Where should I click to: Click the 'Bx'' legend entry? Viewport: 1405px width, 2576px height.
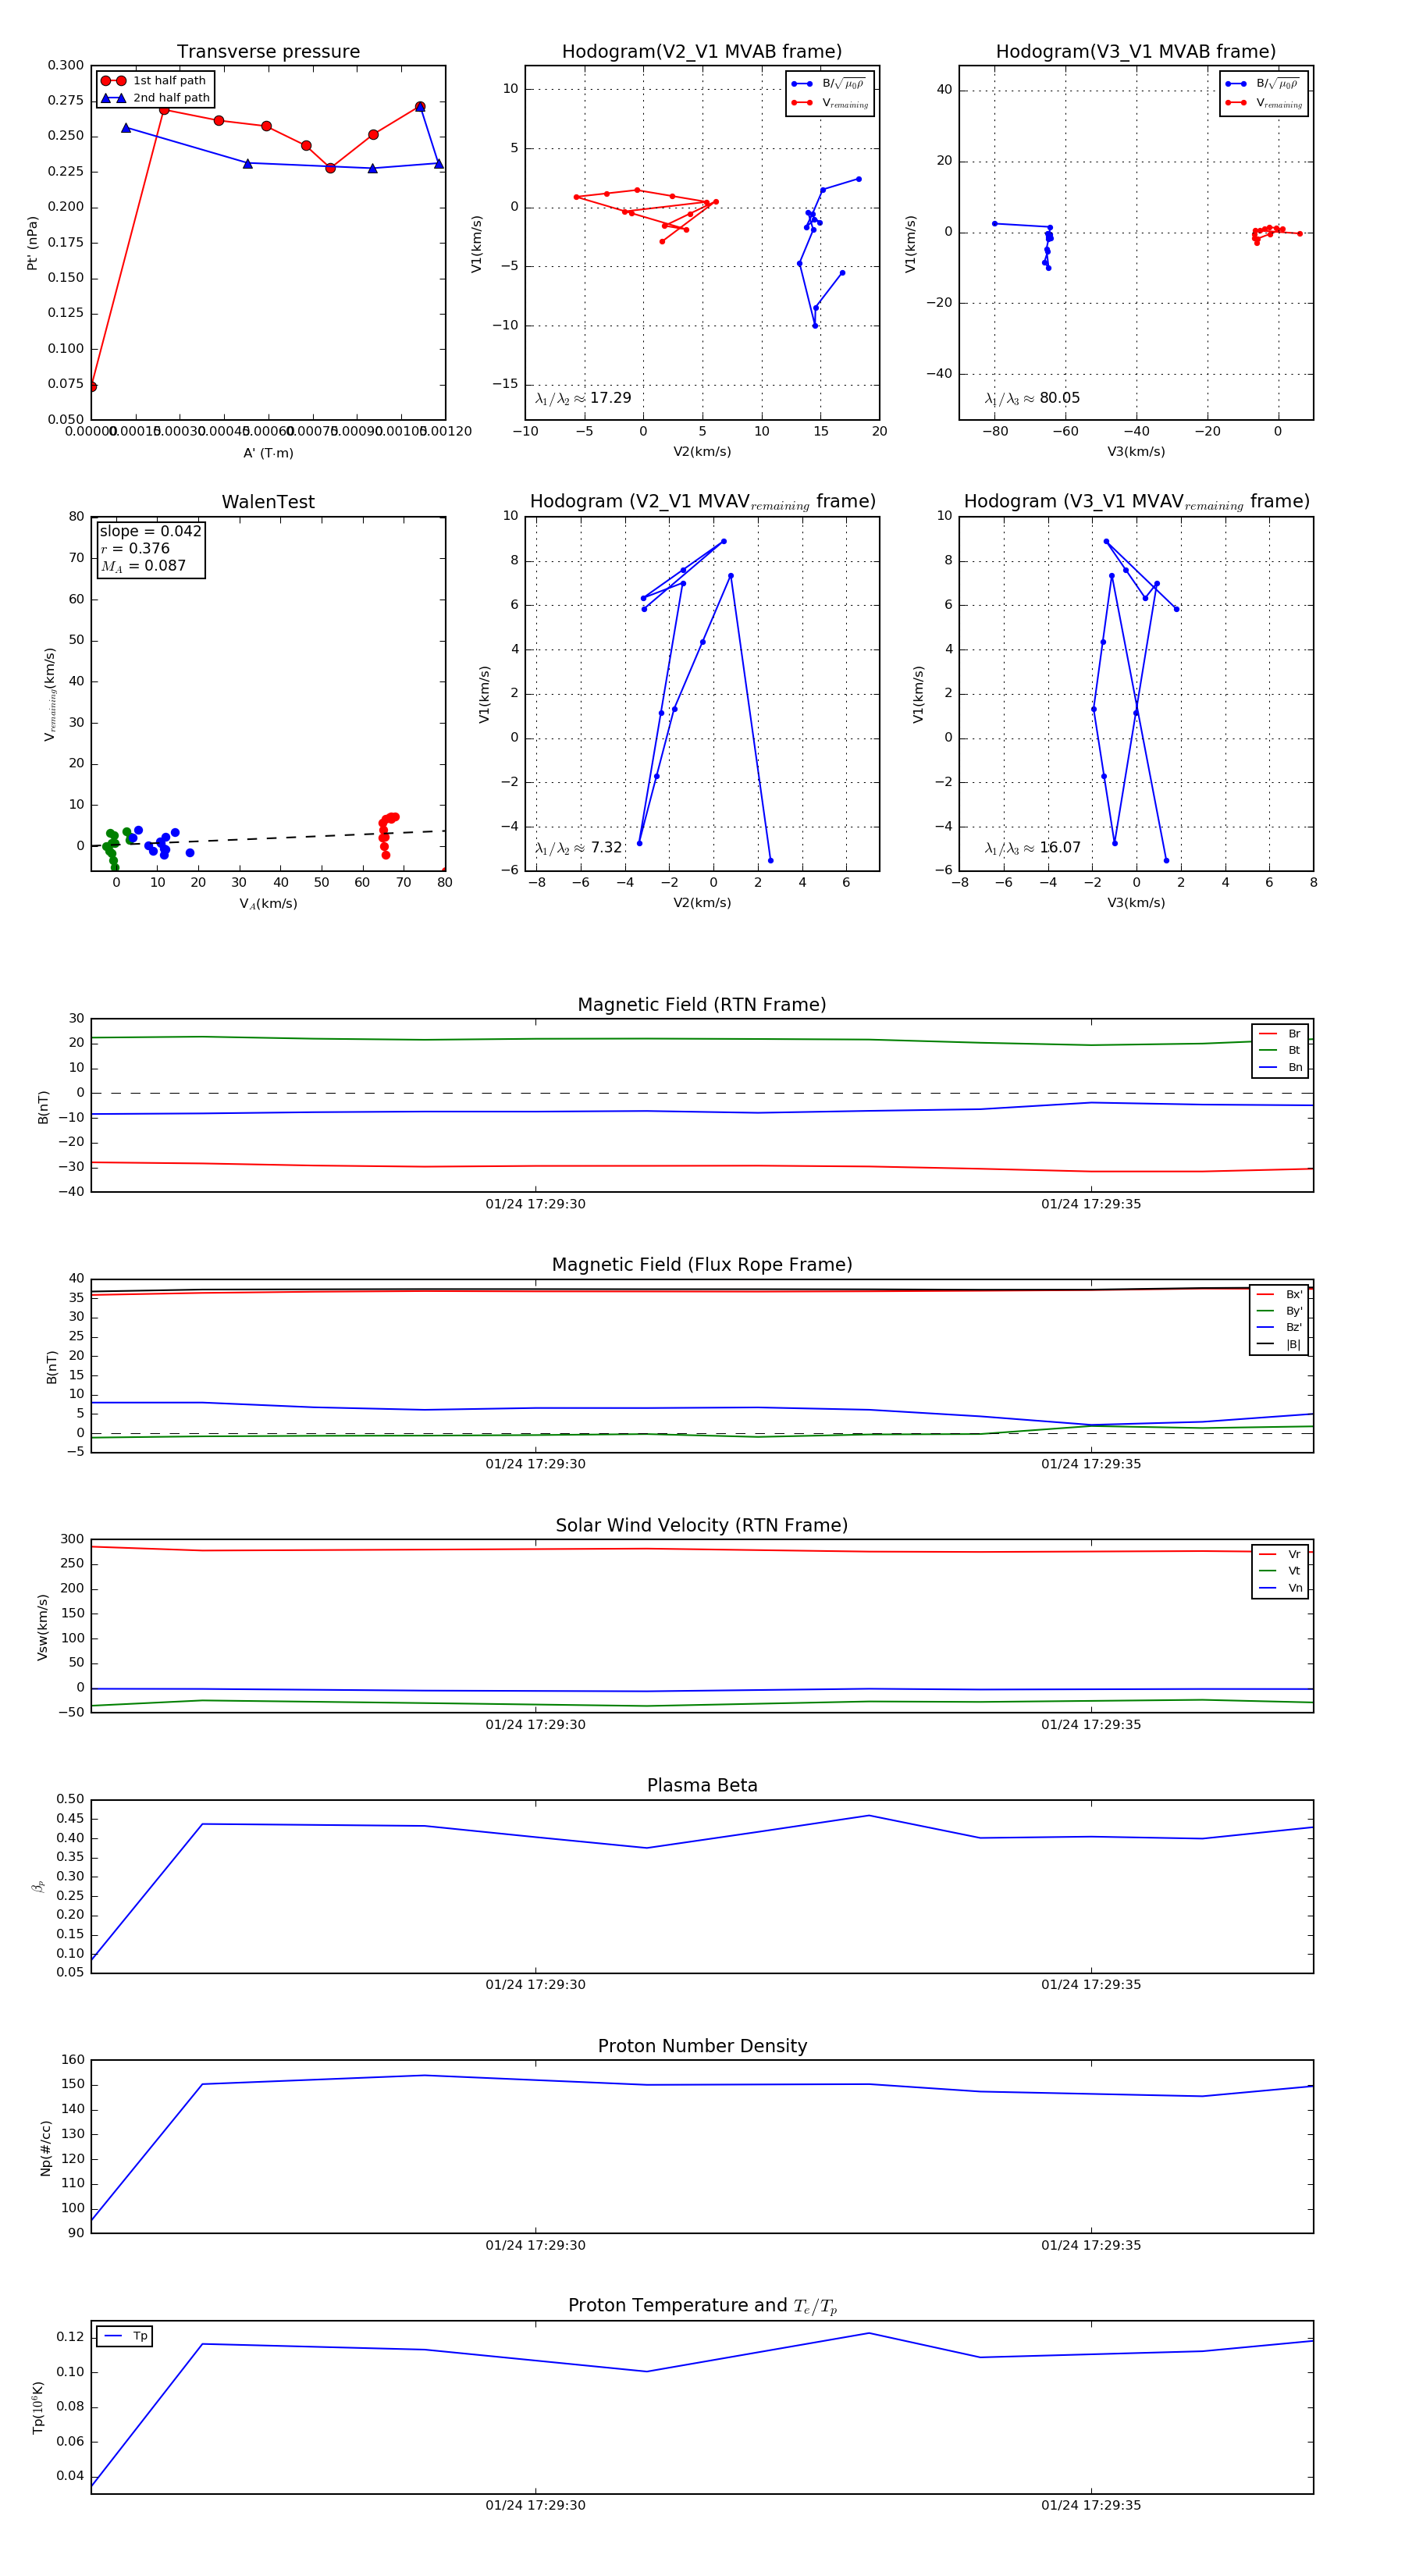[x=1279, y=1294]
